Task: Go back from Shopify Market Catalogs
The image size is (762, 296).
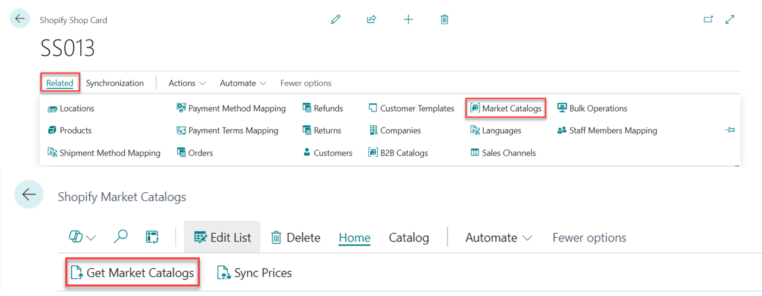Action: point(29,195)
